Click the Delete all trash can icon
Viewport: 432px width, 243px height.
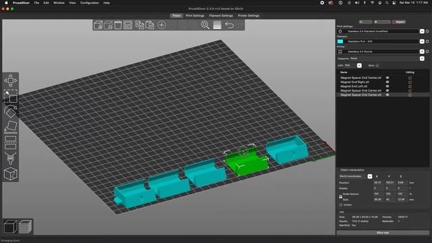click(x=118, y=25)
